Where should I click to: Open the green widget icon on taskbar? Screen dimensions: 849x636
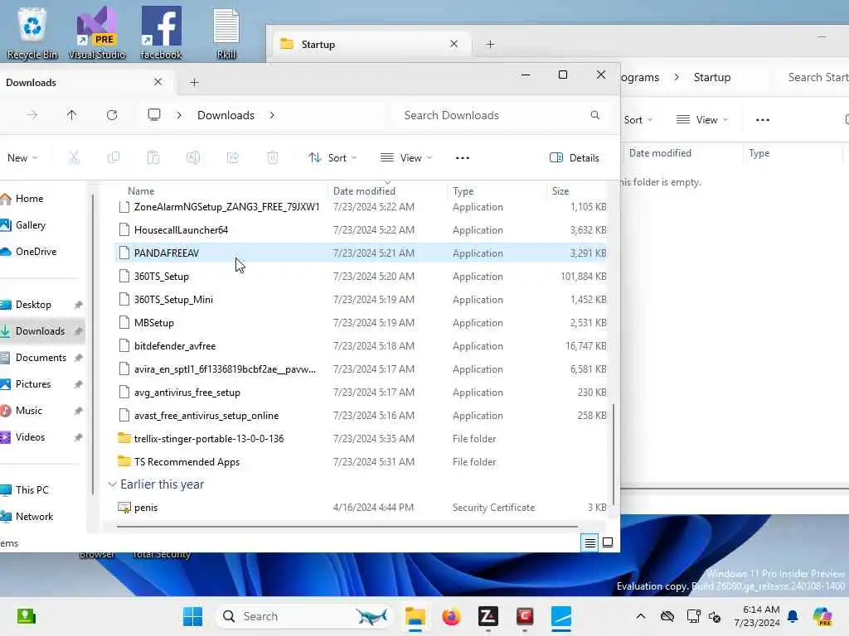(x=26, y=616)
